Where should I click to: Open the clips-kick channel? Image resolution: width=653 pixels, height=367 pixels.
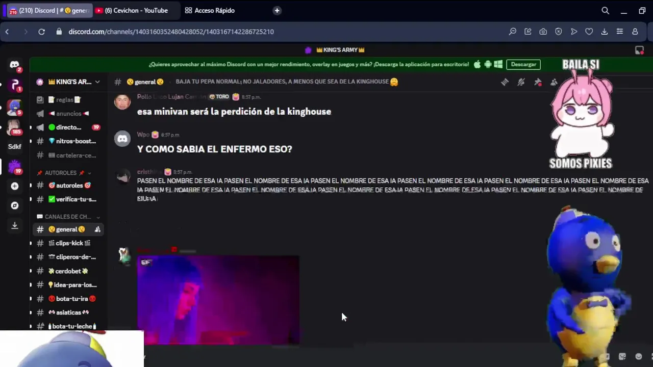click(x=68, y=243)
